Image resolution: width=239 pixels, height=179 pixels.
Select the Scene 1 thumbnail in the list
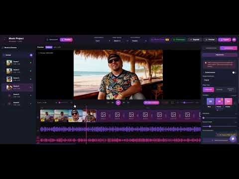point(9,63)
